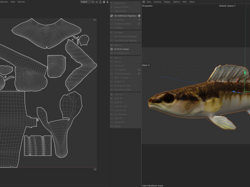The height and width of the screenshot is (187, 250).
Task: Open the Display menu
Action: click(x=167, y=2)
